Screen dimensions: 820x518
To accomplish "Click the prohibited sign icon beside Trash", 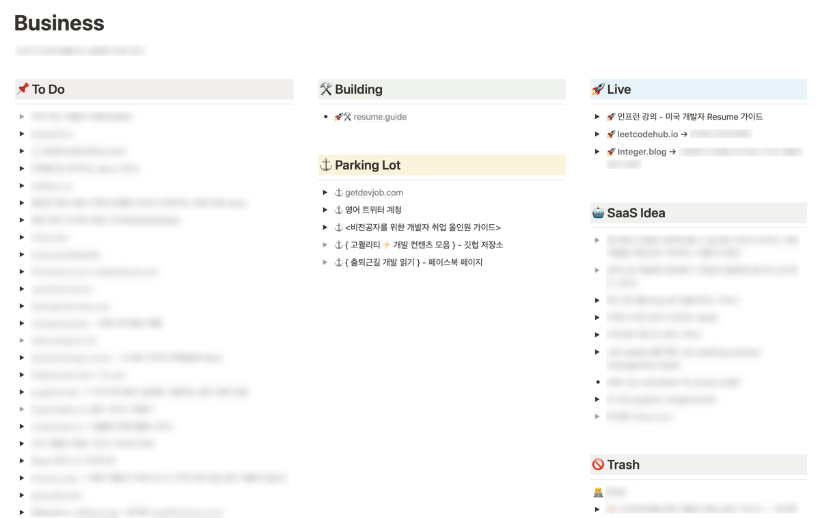I will pyautogui.click(x=598, y=465).
